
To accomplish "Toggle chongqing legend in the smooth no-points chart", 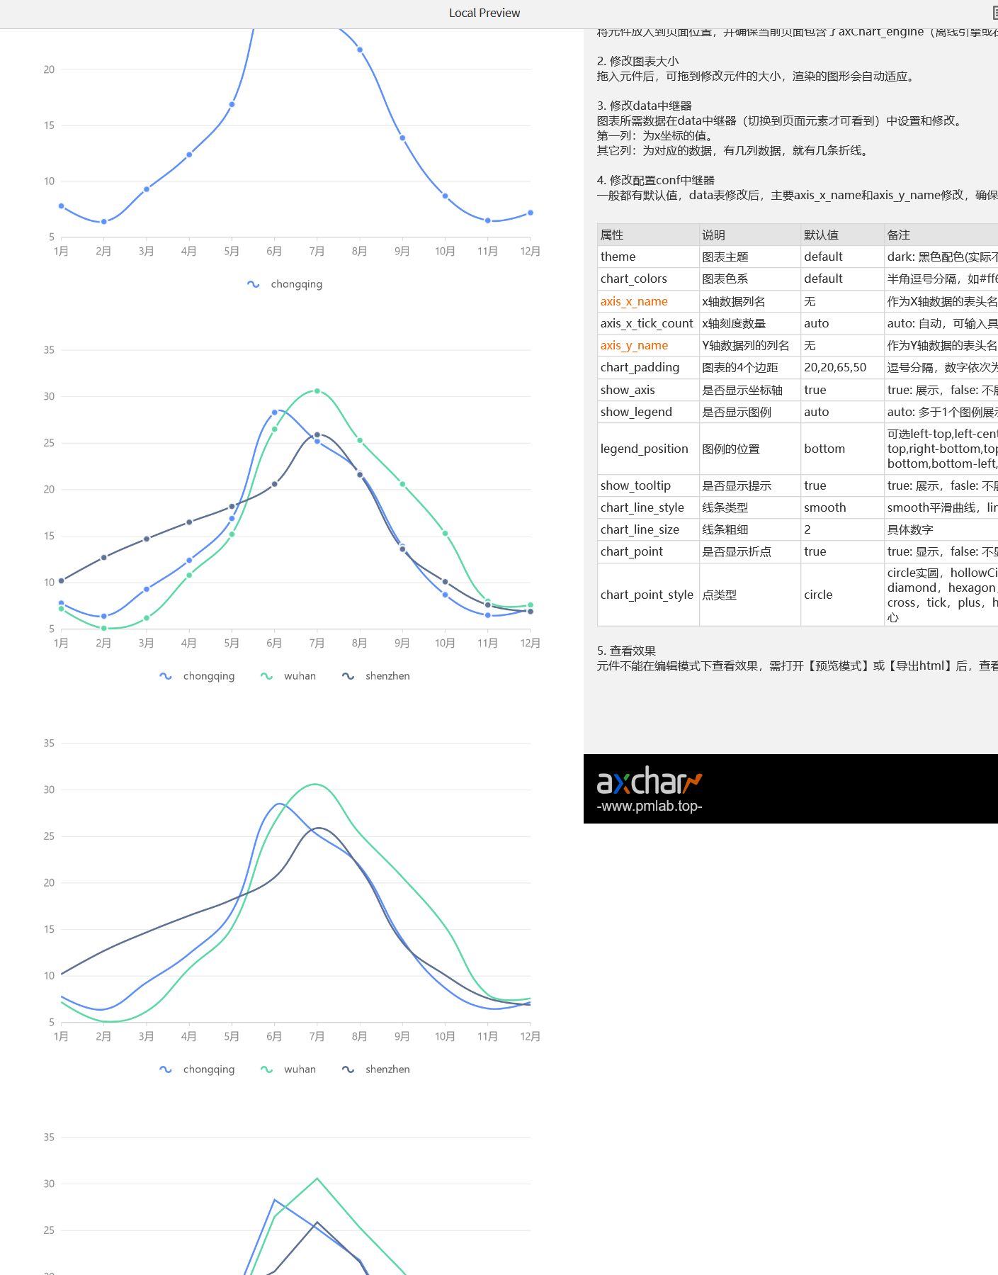I will click(x=197, y=1069).
